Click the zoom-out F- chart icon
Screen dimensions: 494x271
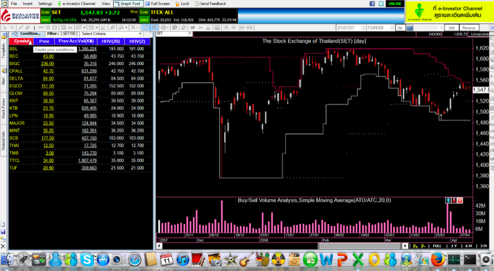[423, 246]
